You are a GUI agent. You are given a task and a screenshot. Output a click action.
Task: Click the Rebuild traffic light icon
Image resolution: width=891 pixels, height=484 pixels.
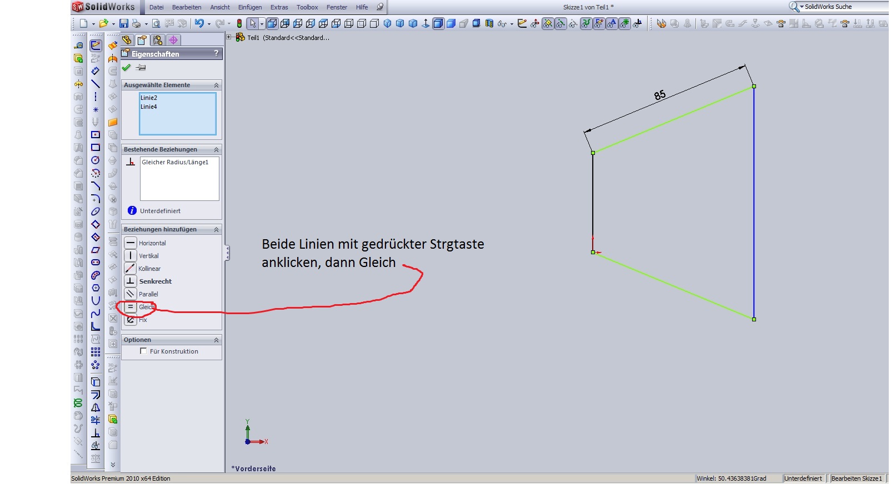pos(239,23)
